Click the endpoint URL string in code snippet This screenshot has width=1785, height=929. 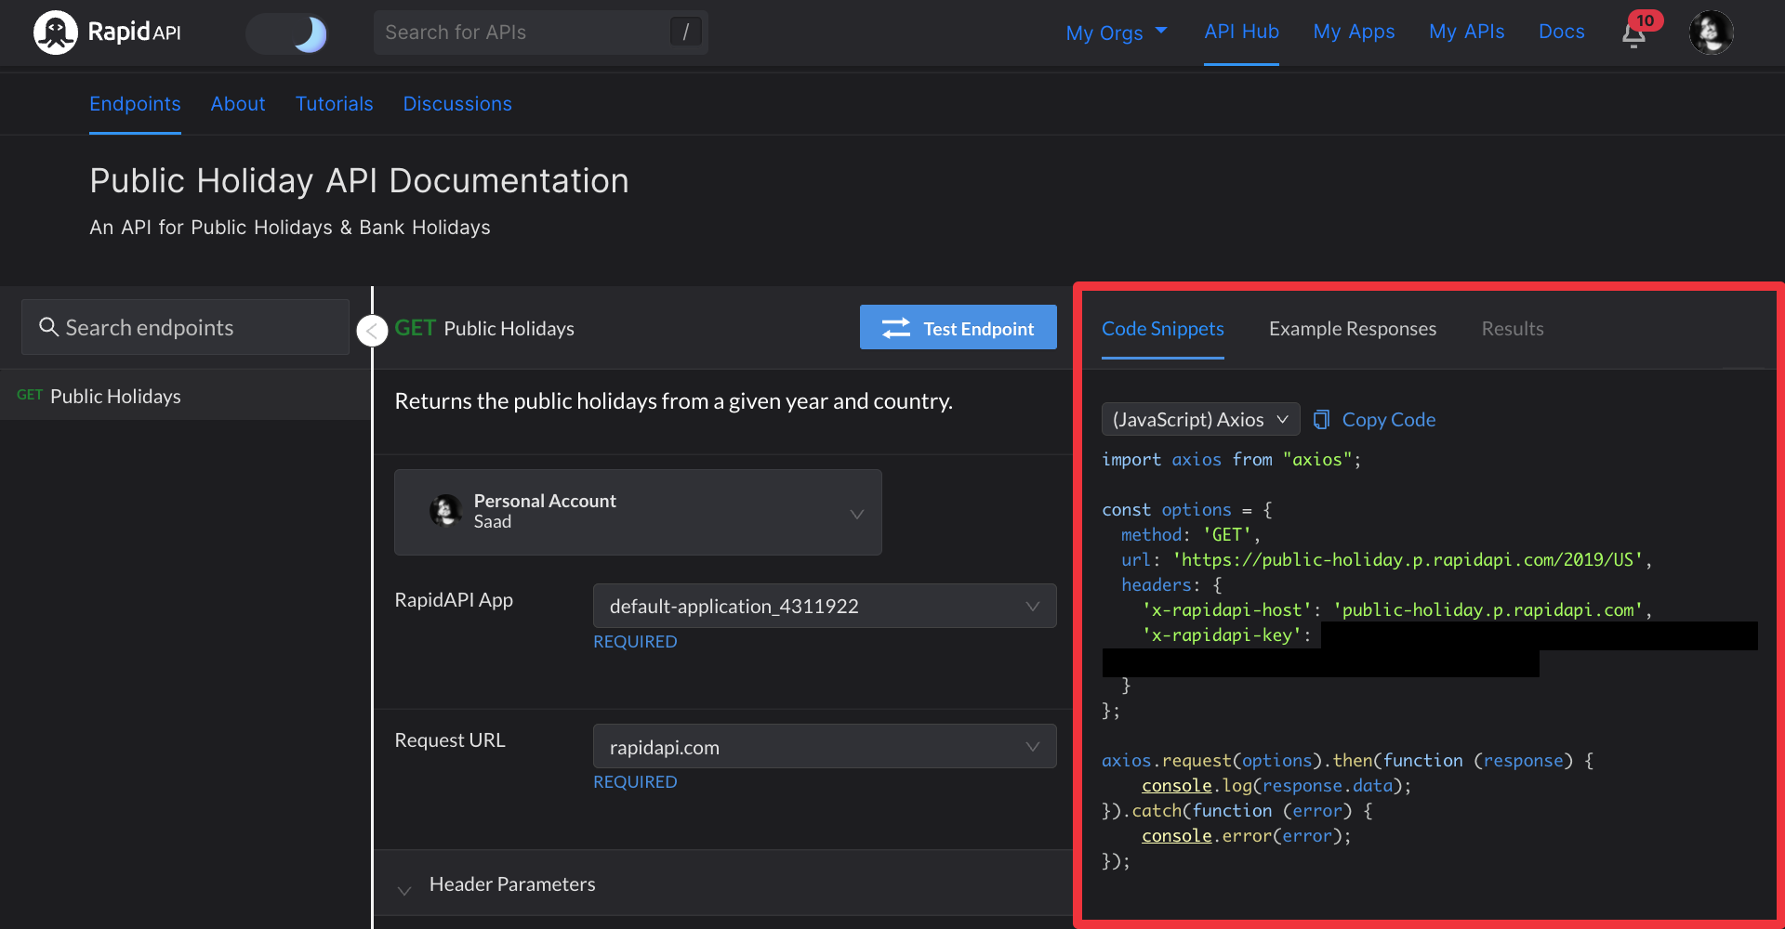coord(1407,560)
